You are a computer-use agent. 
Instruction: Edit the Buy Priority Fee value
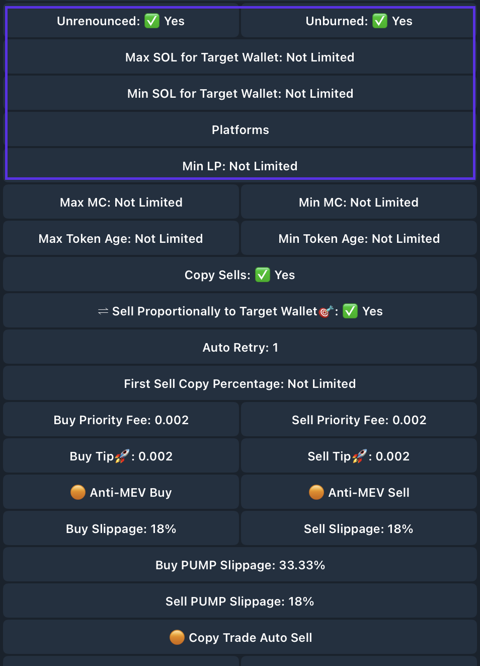(121, 420)
